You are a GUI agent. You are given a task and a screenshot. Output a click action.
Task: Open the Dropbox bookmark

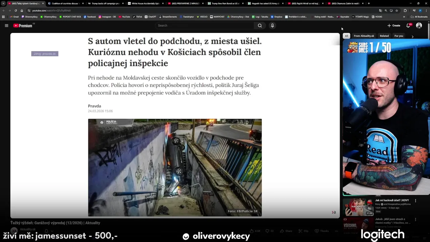click(276, 16)
